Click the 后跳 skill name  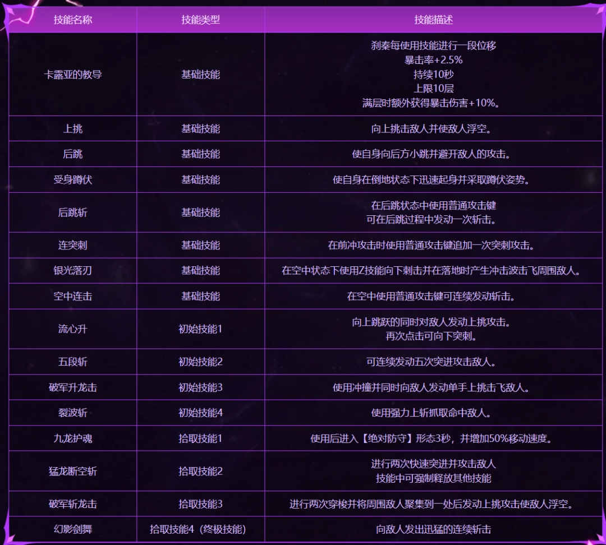tap(72, 154)
